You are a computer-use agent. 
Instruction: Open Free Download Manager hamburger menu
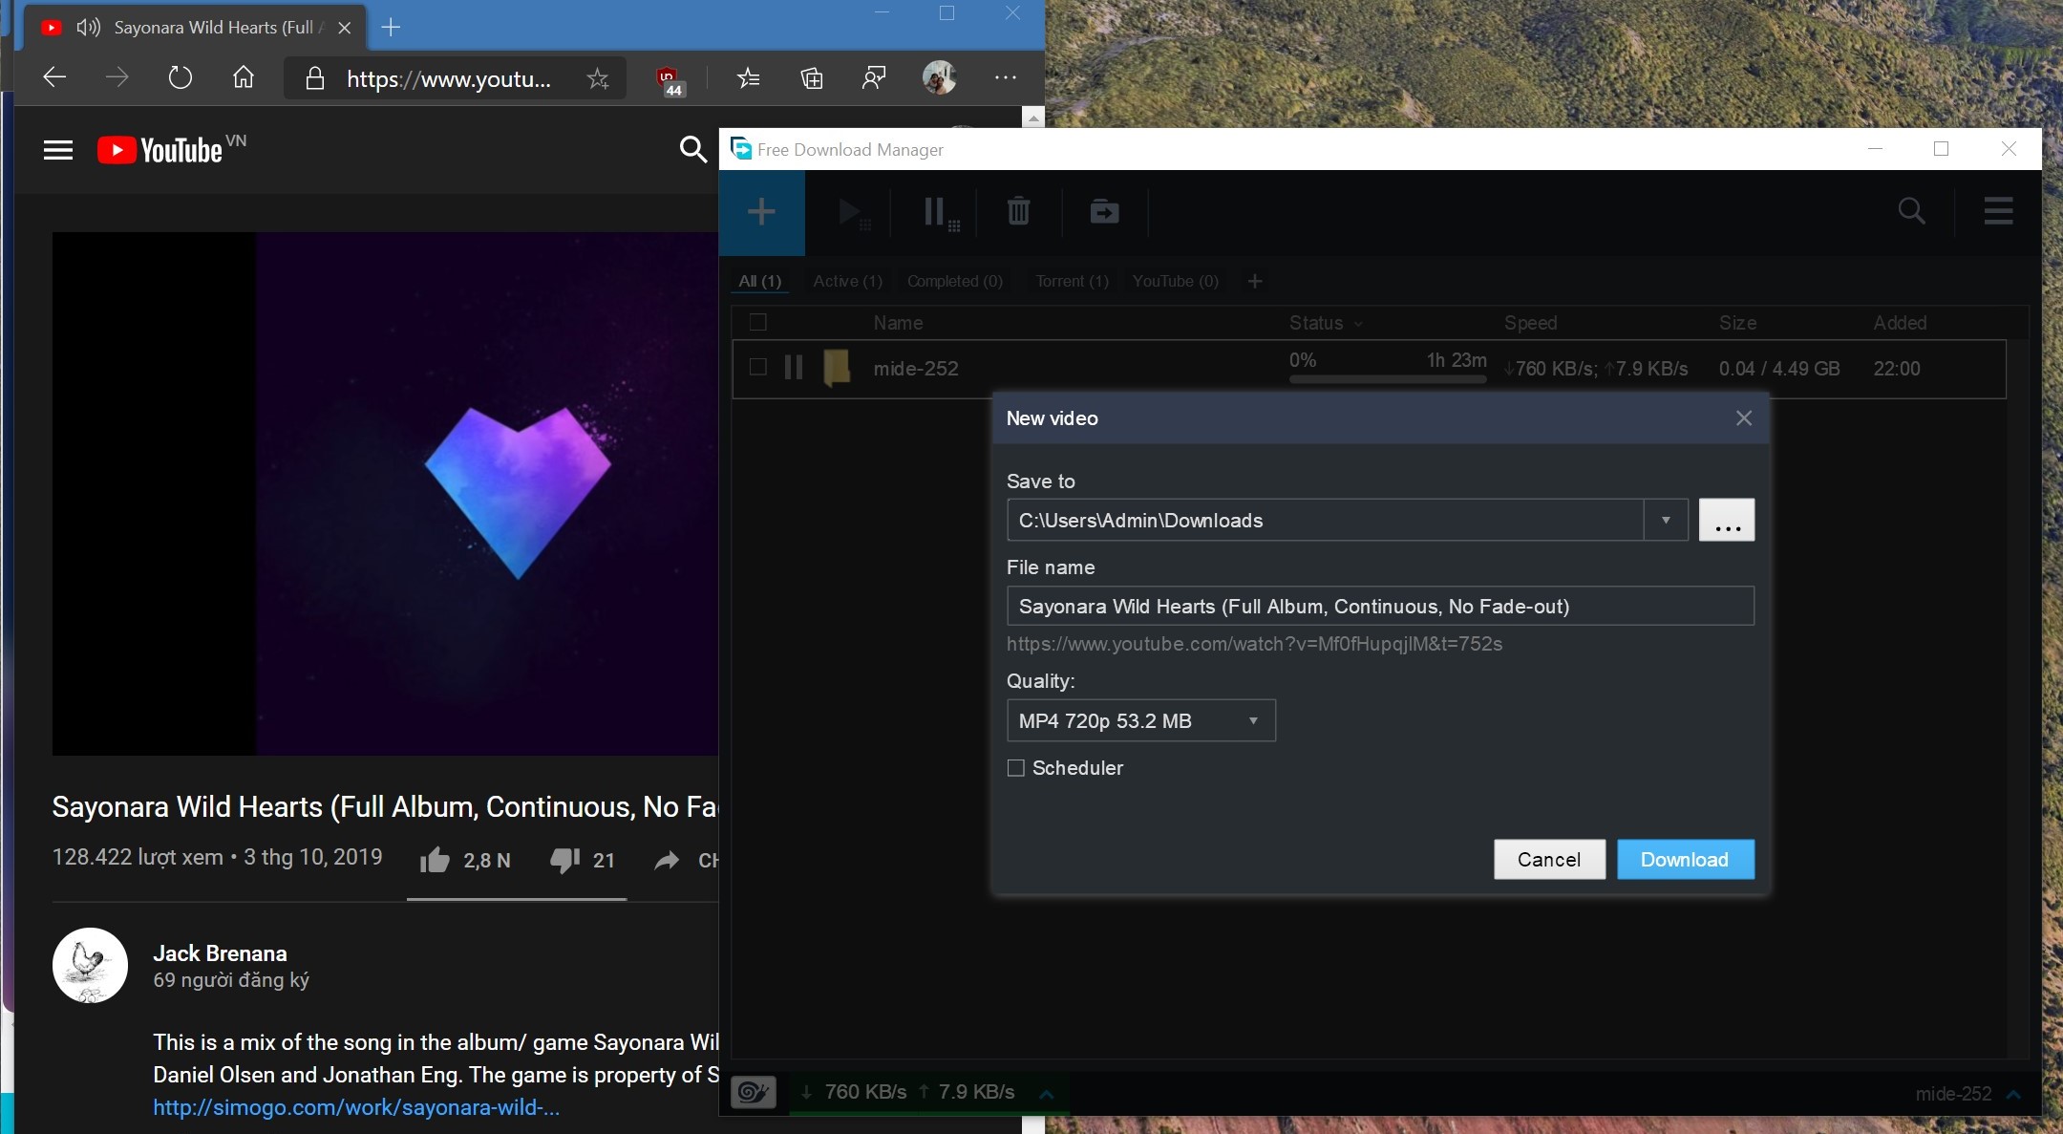point(1998,211)
